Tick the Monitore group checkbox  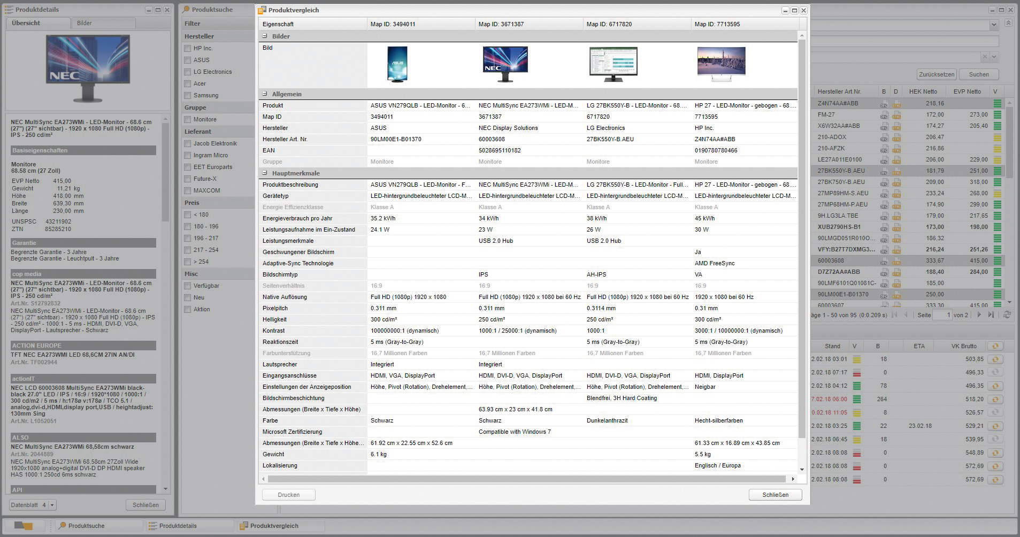pos(187,119)
